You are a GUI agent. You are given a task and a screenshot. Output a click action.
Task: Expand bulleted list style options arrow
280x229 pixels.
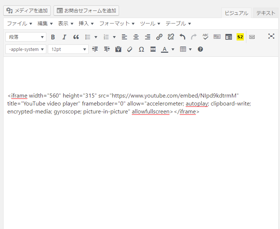coord(96,37)
